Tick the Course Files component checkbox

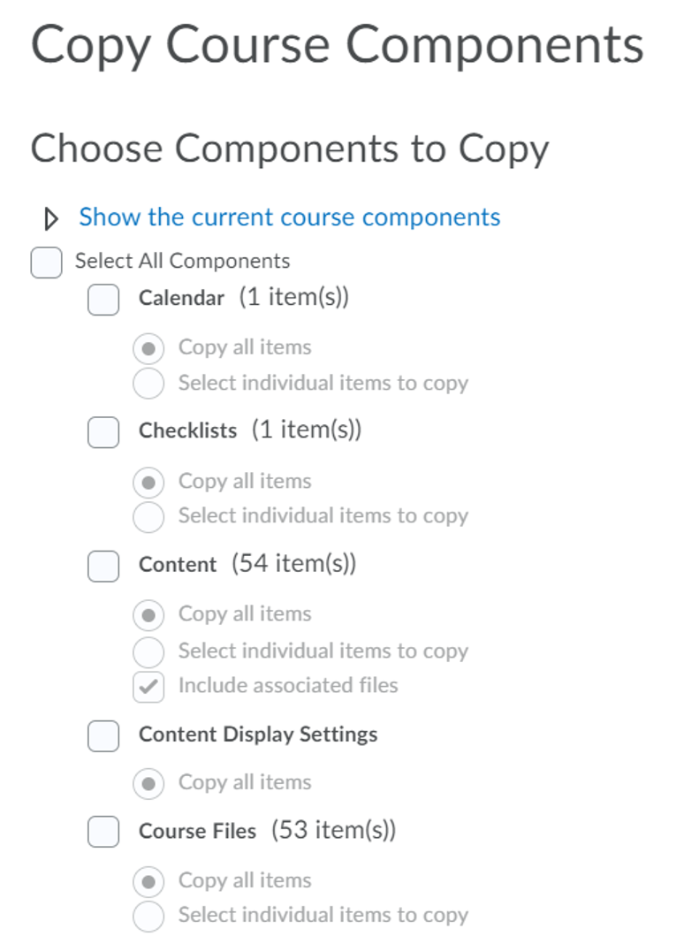click(103, 832)
